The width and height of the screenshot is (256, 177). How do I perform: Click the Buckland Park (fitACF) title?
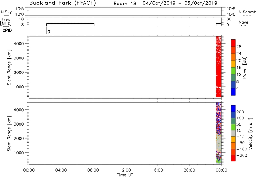[x=62, y=3]
